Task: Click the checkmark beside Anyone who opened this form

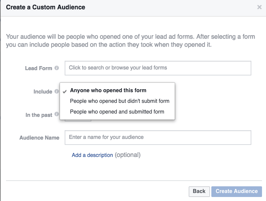Action: (x=65, y=92)
